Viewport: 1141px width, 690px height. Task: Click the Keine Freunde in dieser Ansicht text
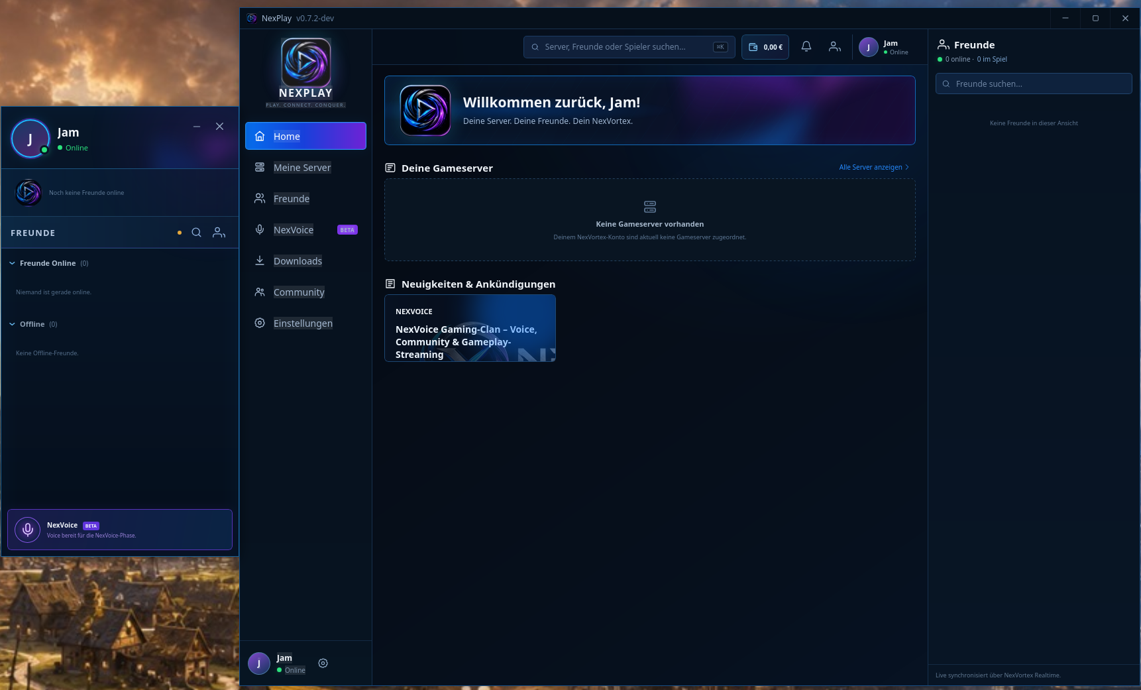click(x=1034, y=123)
